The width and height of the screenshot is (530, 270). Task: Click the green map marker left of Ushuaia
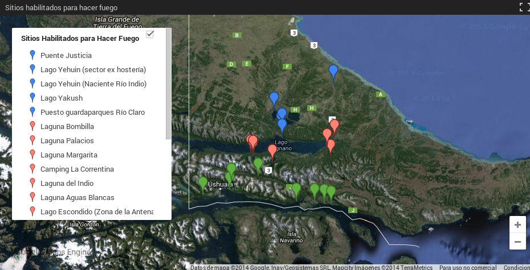202,182
